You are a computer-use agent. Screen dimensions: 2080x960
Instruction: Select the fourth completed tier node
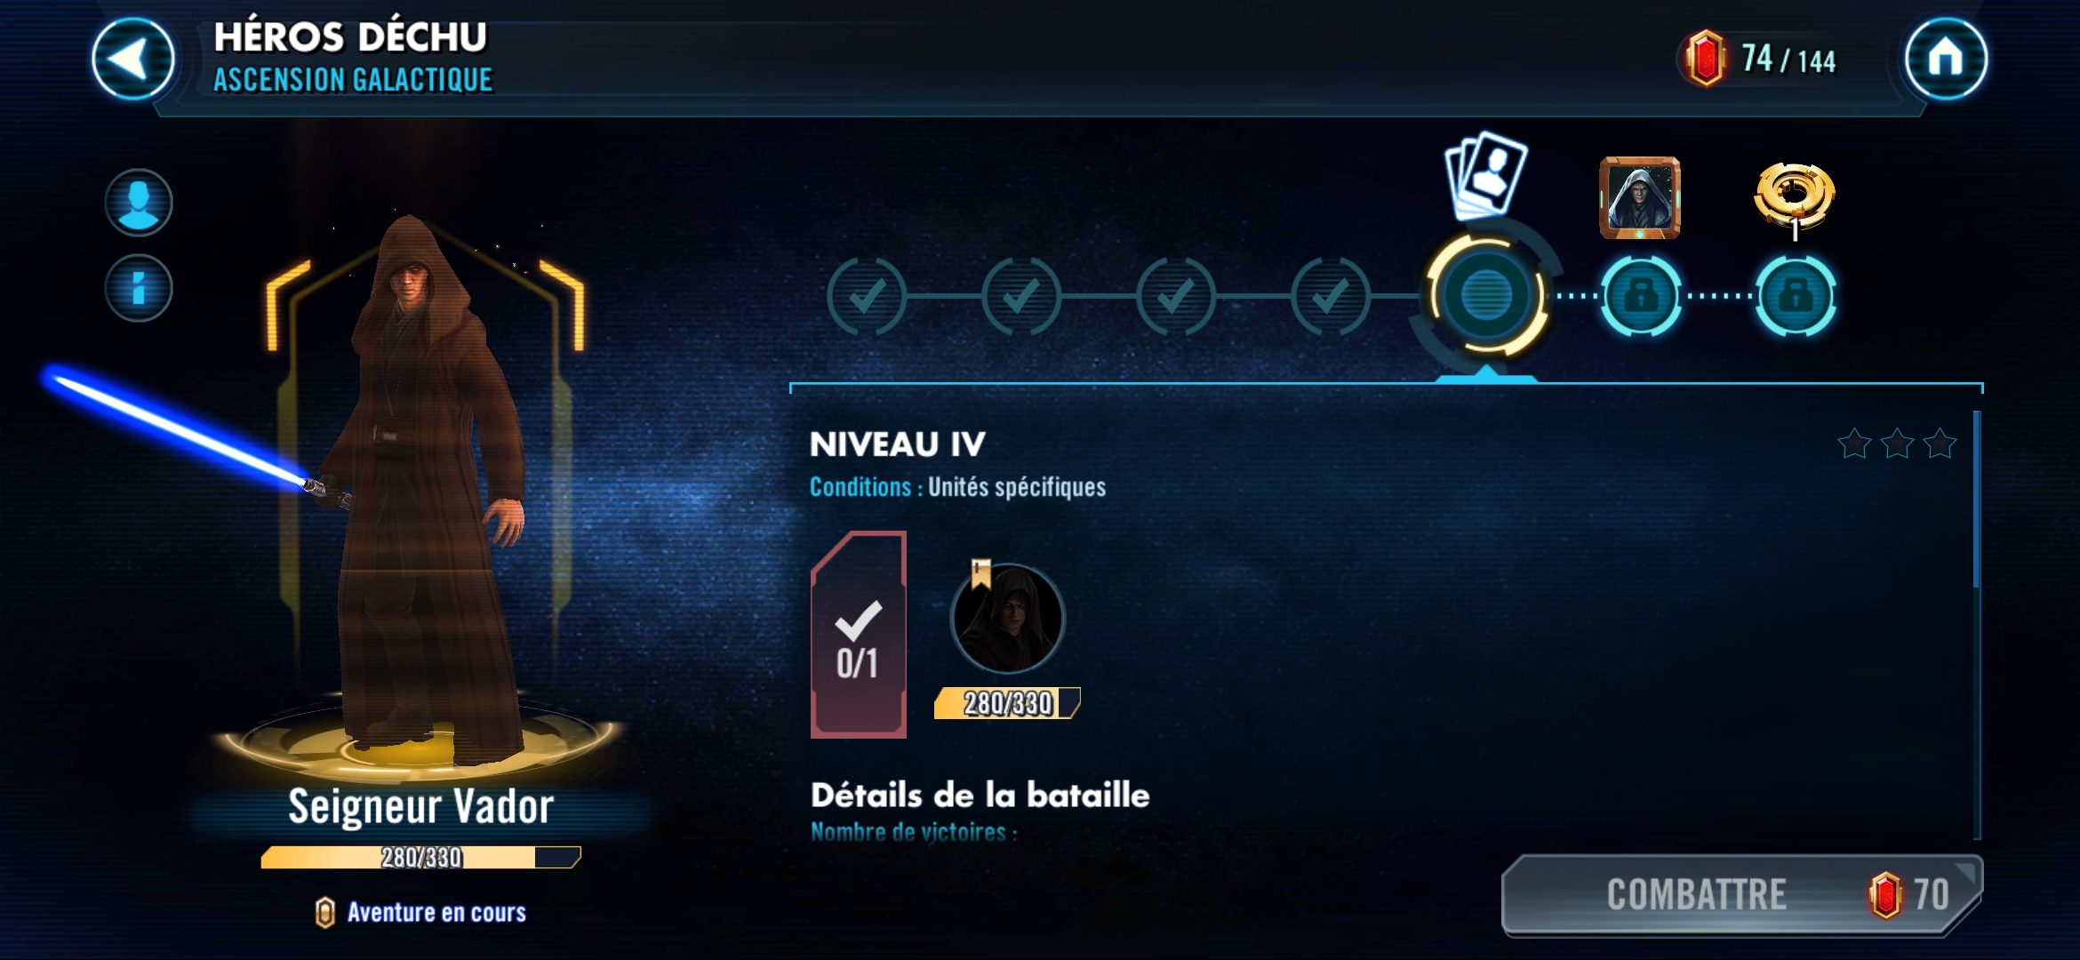(1330, 296)
